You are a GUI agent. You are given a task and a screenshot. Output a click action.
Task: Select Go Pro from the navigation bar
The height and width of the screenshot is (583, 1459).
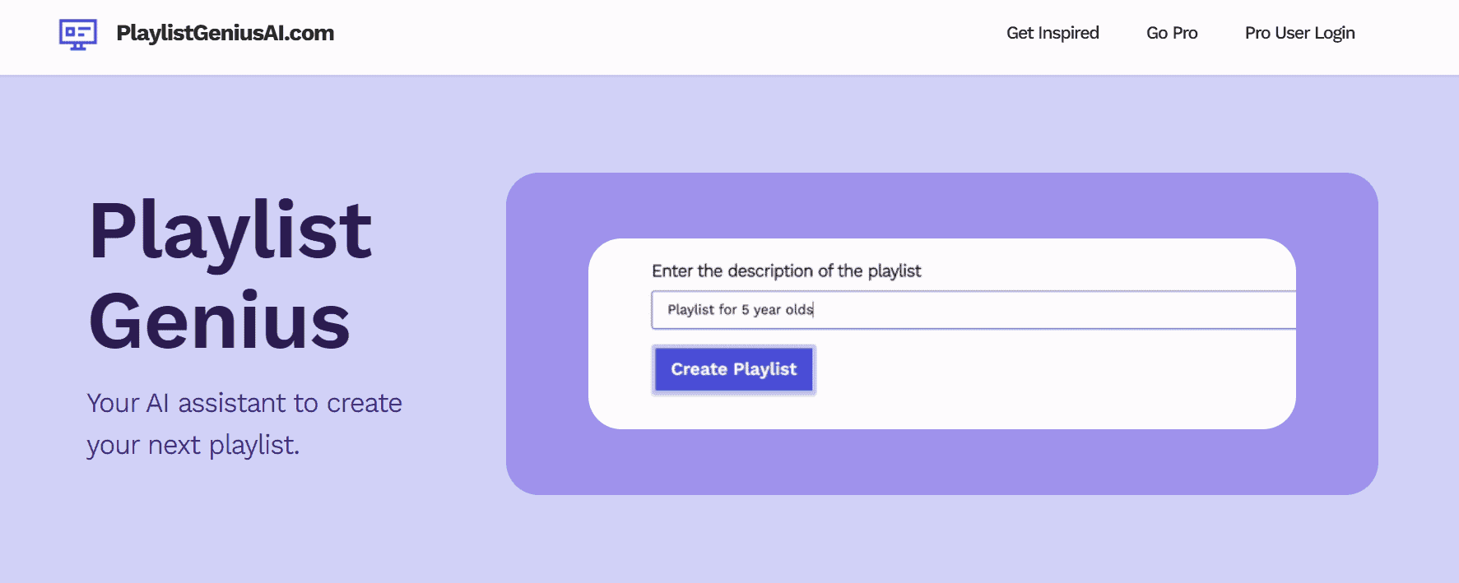(1172, 33)
